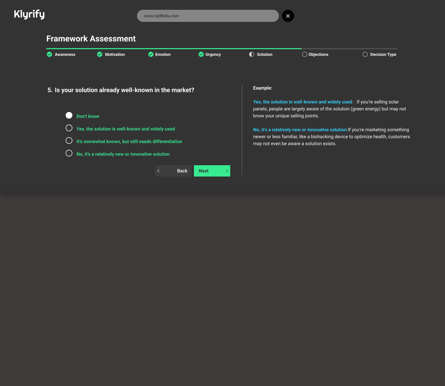Jump to the Objections step label
This screenshot has width=445, height=386.
point(318,55)
